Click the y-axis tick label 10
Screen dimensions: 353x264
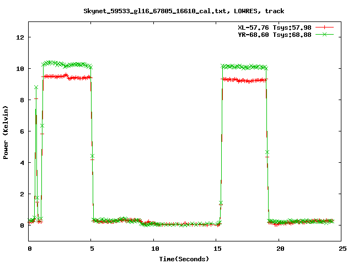[x=20, y=69]
